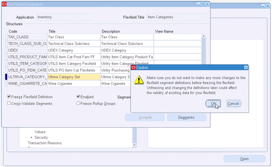Click UTILS PO Item Cat Flexfields title

tap(74, 70)
